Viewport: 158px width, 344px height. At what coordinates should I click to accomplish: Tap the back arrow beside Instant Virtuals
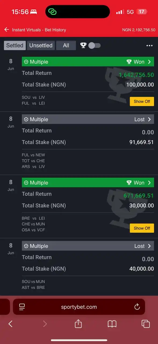(x=6, y=30)
